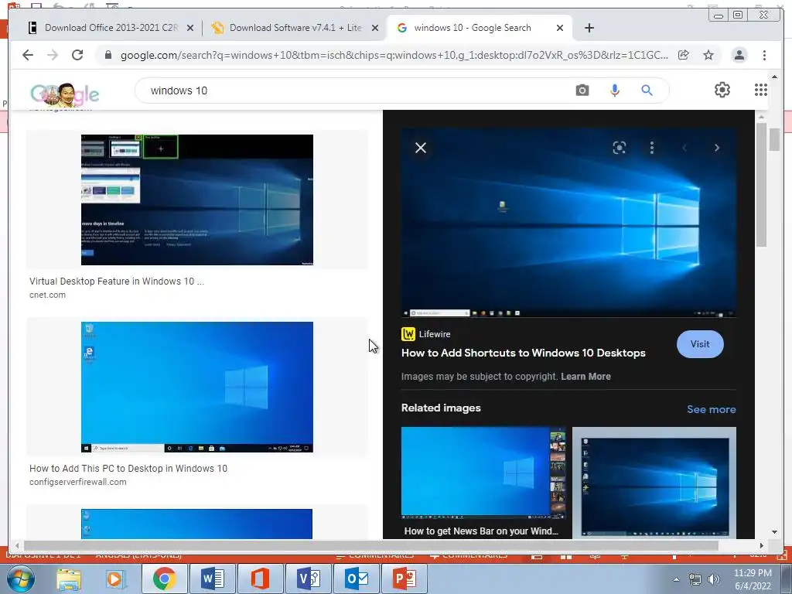This screenshot has width=792, height=594.
Task: Go back with the browser back arrow
Action: [28, 55]
